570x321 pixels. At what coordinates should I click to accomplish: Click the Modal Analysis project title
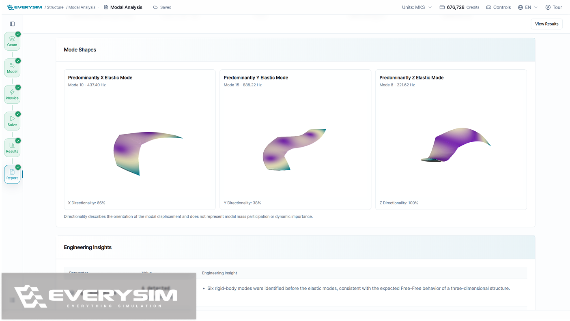coord(126,7)
